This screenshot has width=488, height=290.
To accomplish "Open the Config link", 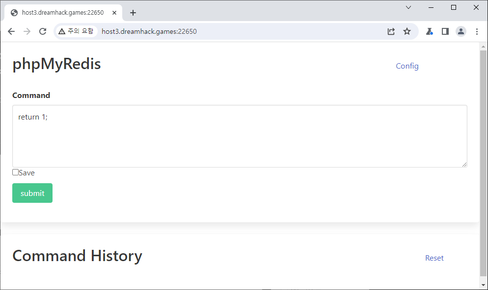I will pyautogui.click(x=407, y=66).
